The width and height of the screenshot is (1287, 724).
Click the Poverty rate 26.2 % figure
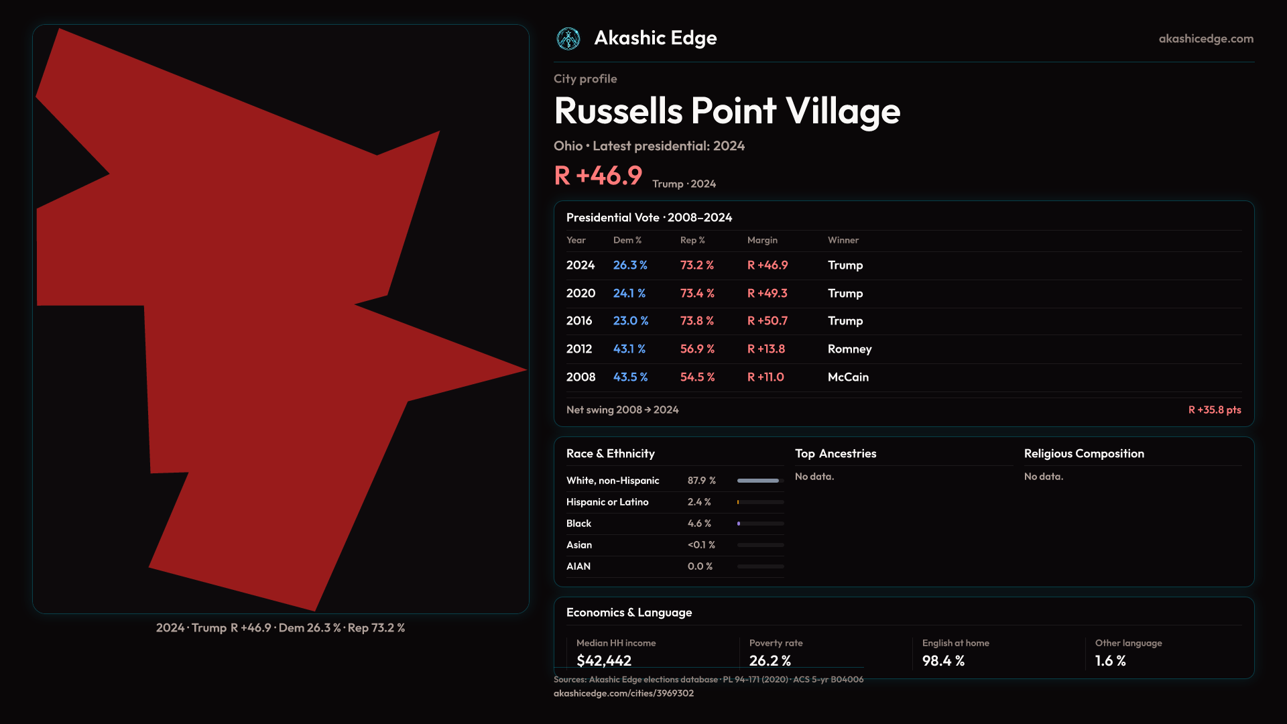[x=770, y=660]
